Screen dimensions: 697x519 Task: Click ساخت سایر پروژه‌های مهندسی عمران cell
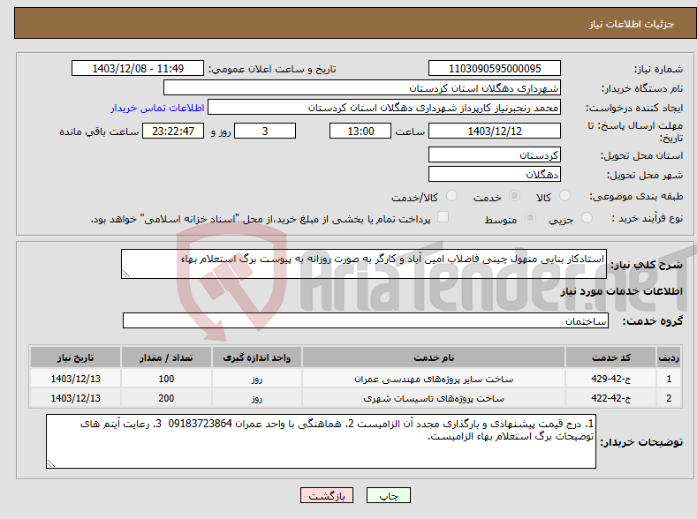click(x=434, y=379)
